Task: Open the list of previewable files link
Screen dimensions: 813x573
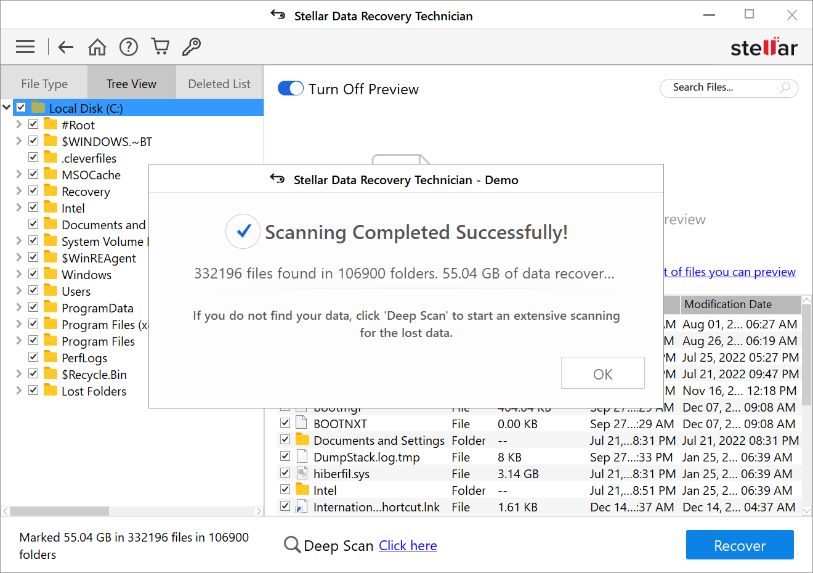Action: (730, 272)
